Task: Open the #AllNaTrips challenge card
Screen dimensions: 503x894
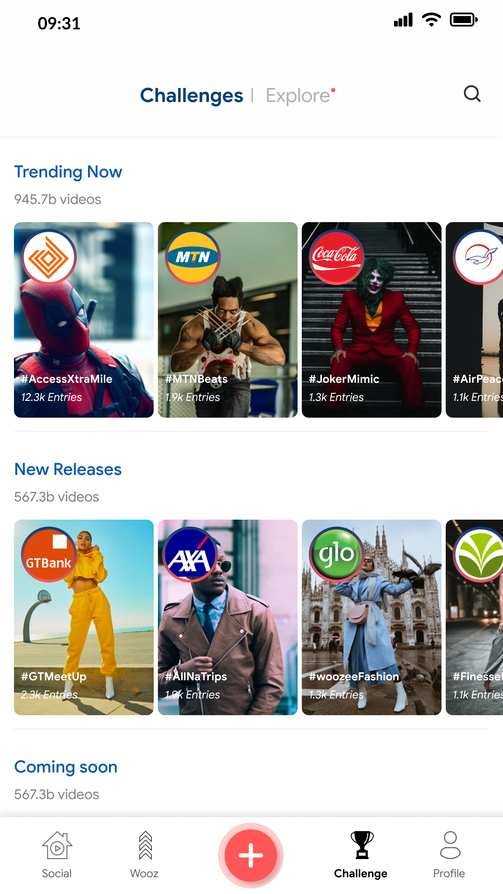Action: pos(228,617)
